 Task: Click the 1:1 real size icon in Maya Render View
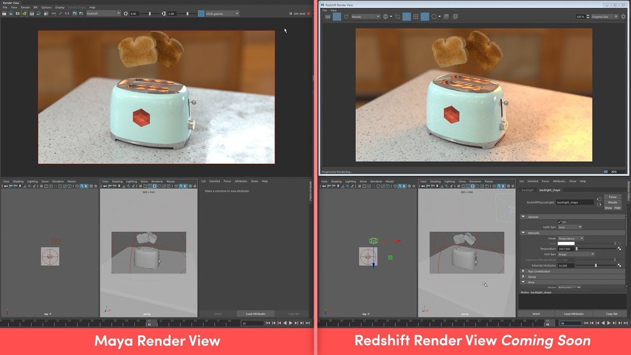tap(67, 13)
